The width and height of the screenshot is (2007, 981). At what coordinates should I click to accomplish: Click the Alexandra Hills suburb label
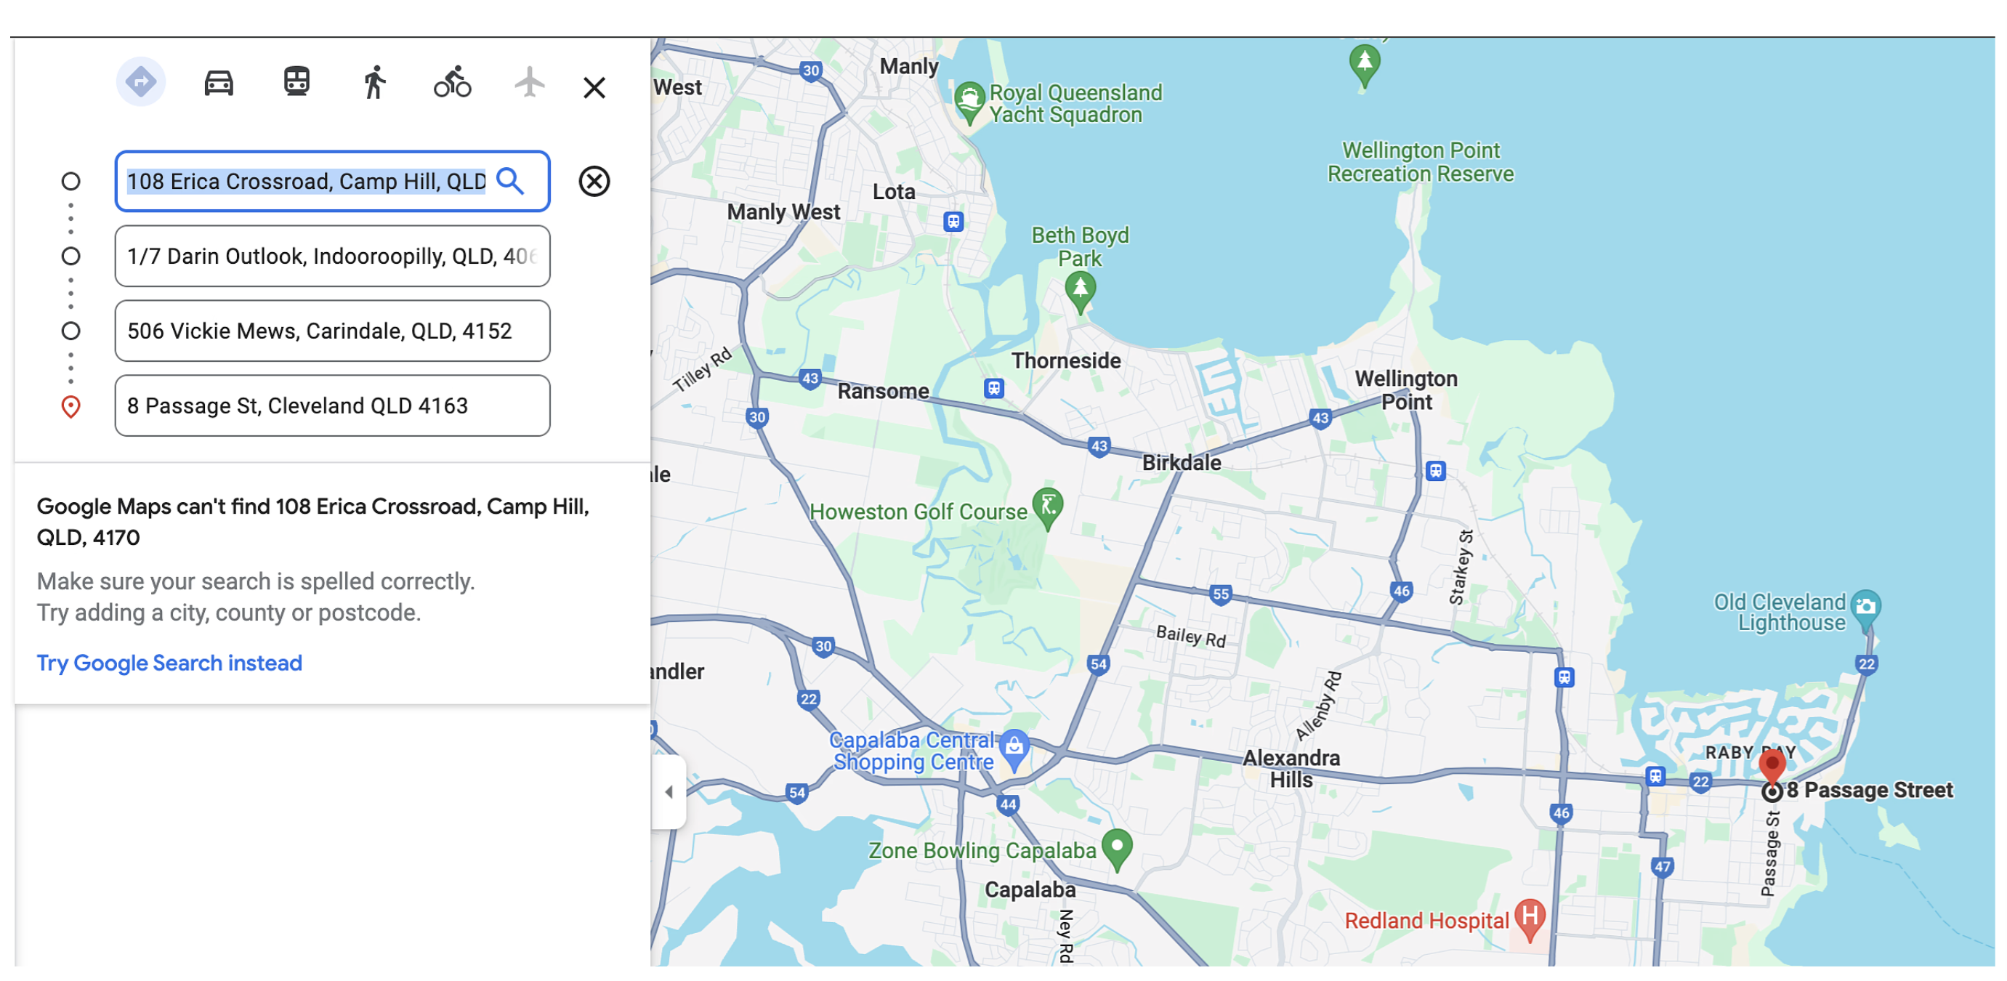pos(1291,768)
